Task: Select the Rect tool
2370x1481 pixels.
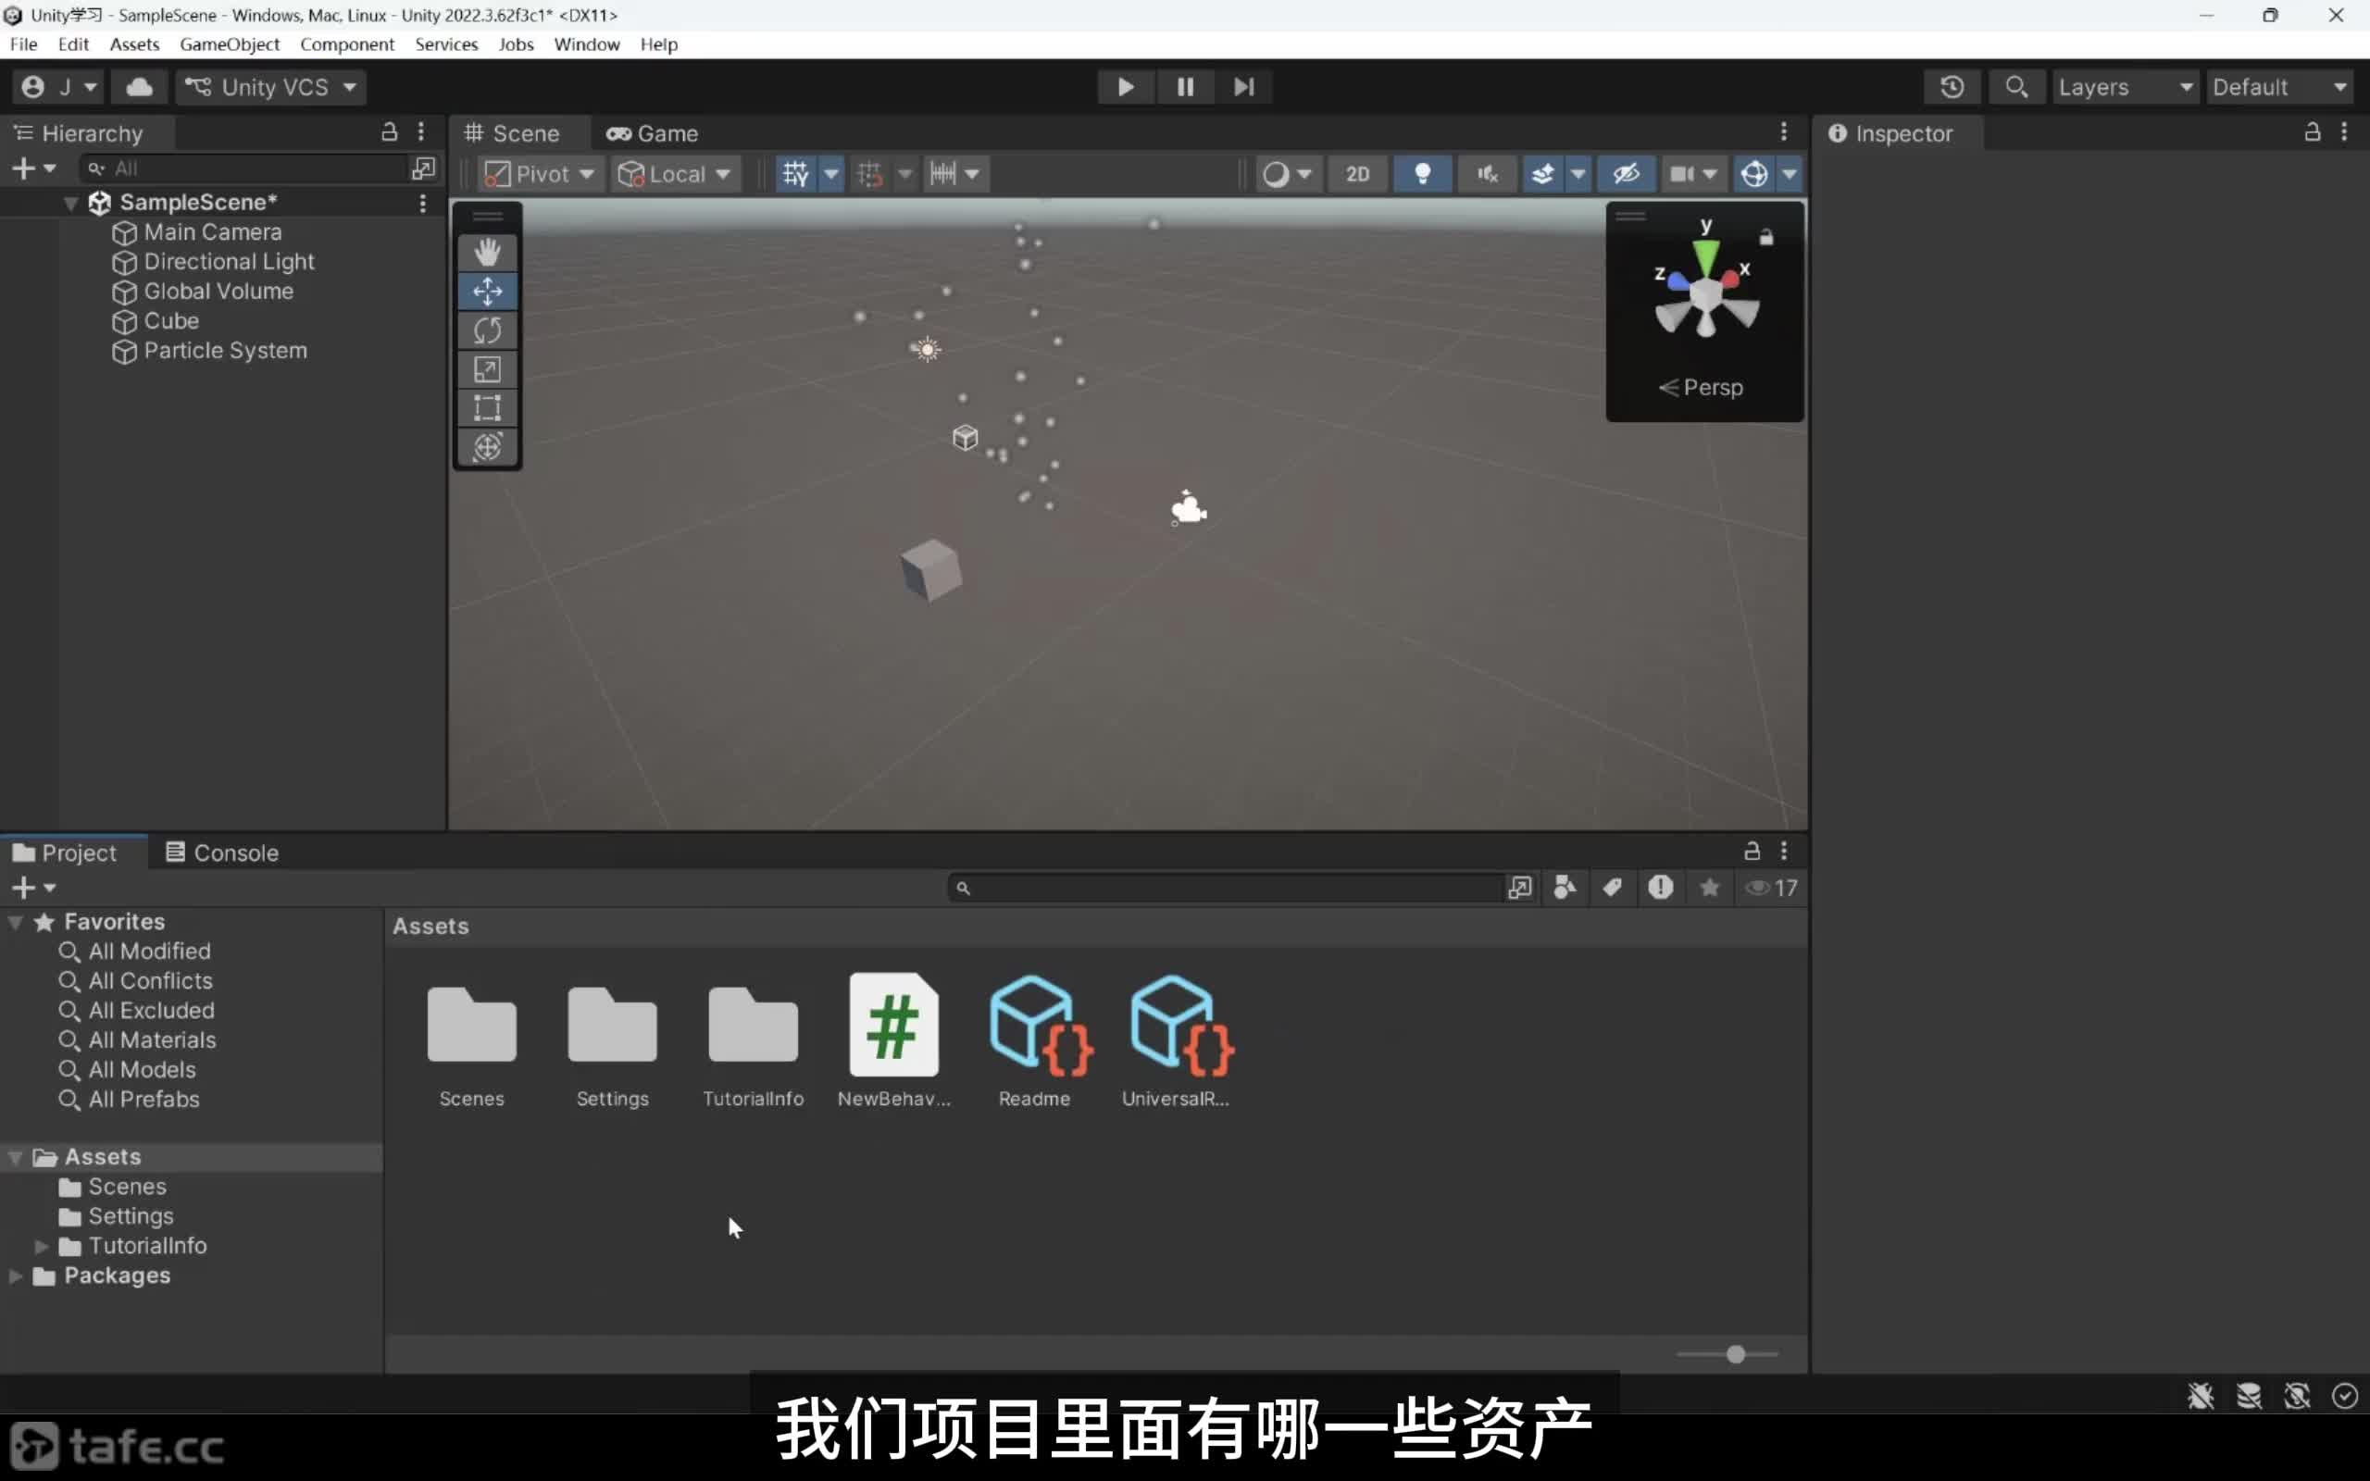Action: (487, 407)
